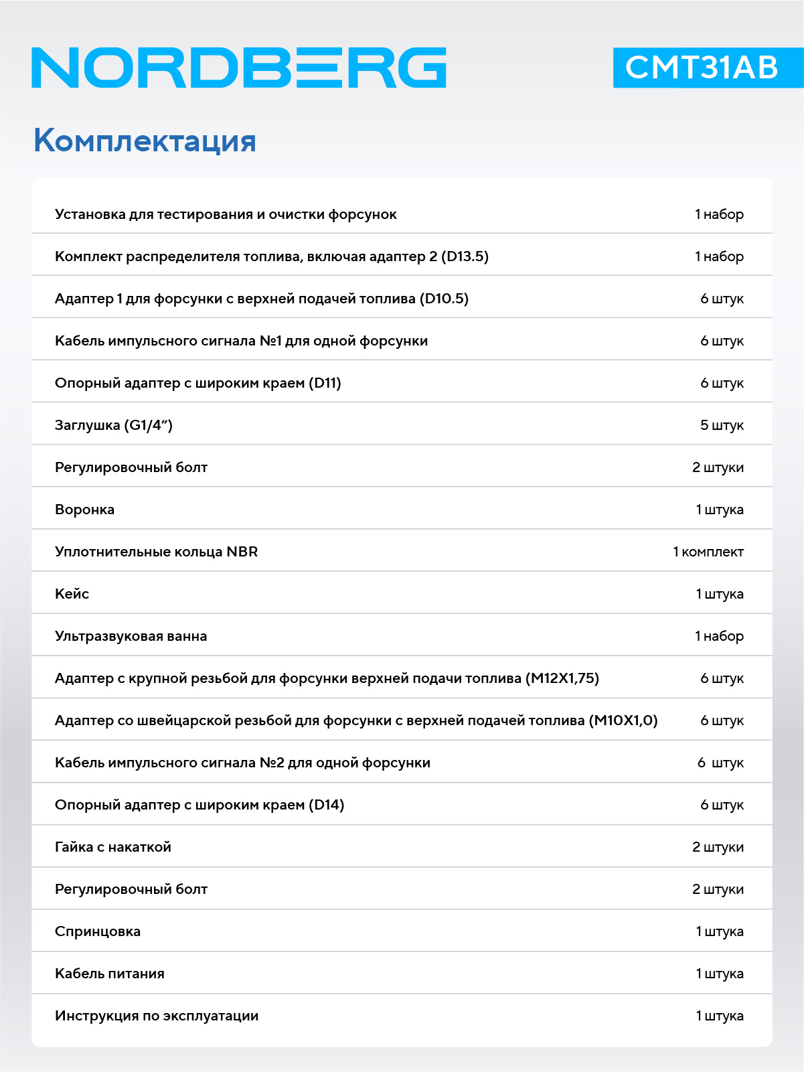Screen dimensions: 804x1072
Task: Click the adapter M12X1,75 row
Action: pyautogui.click(x=402, y=678)
